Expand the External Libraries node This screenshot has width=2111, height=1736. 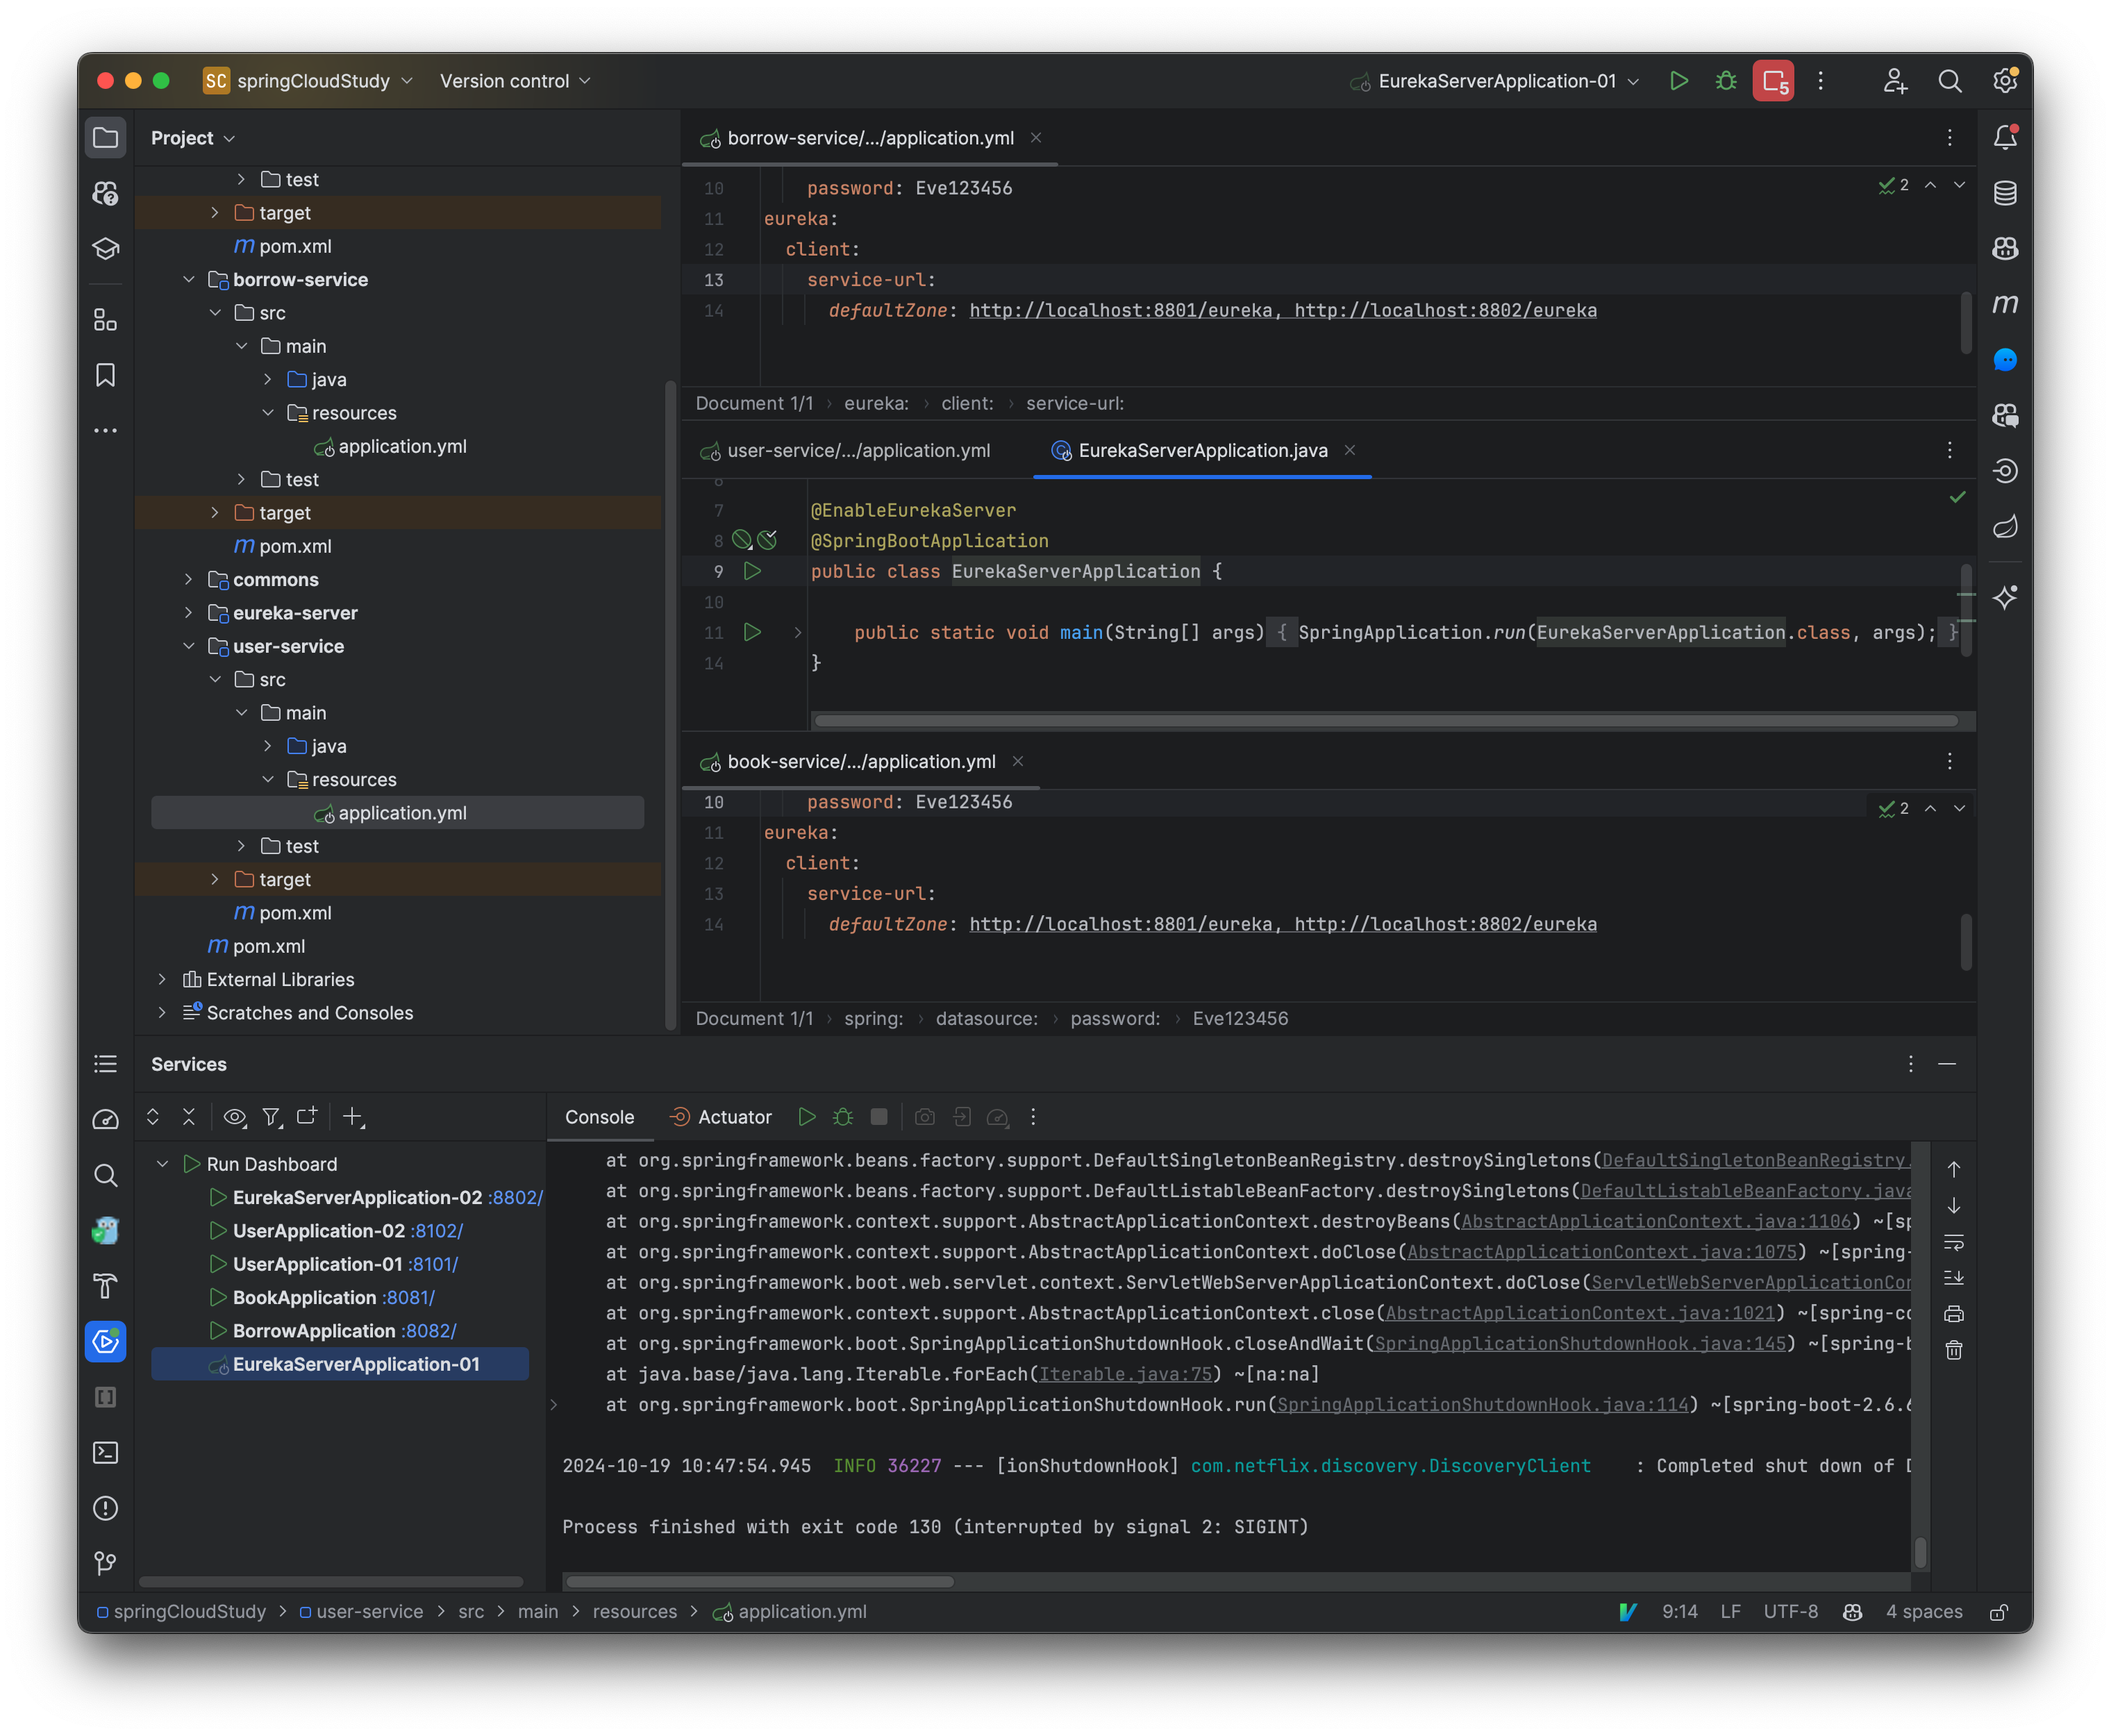[x=162, y=979]
